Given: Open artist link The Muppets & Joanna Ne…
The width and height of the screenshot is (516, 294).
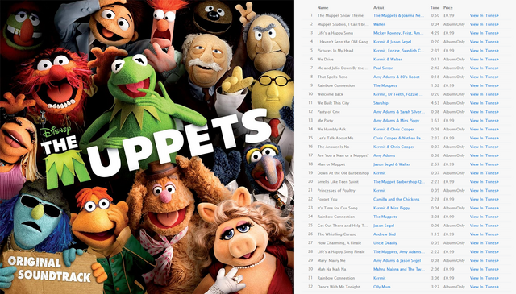Looking at the screenshot, I should tap(398, 15).
